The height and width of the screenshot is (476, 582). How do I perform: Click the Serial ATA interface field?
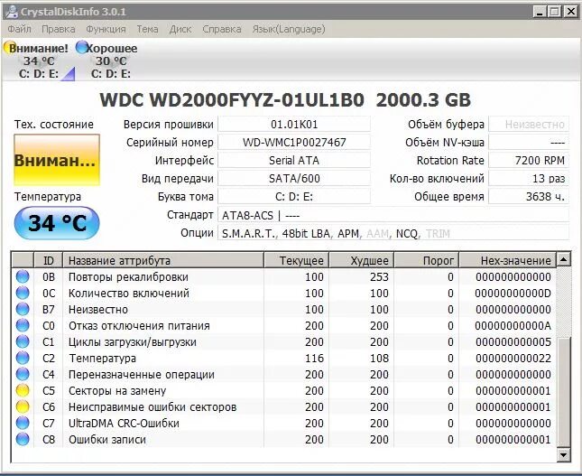point(294,161)
